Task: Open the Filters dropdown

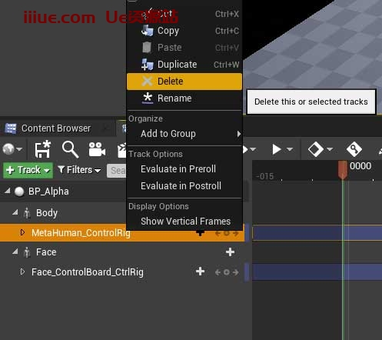Action: pyautogui.click(x=79, y=170)
